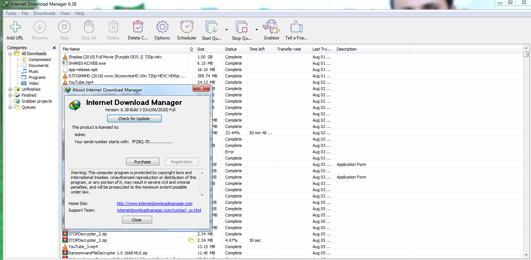The width and height of the screenshot is (531, 260).
Task: Open the View menu
Action: pos(65,13)
